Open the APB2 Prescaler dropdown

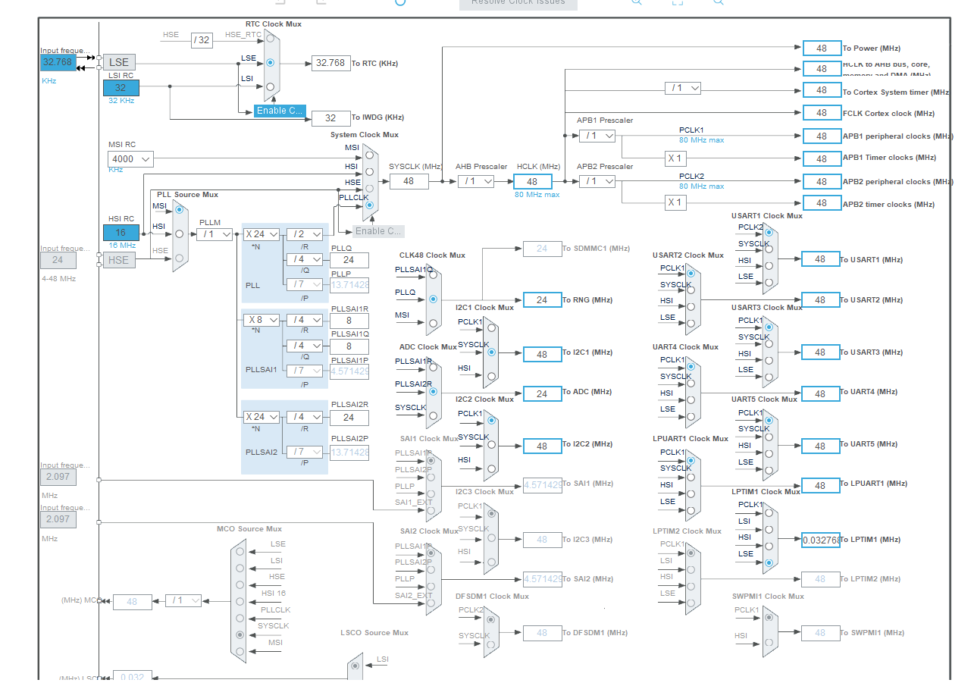[597, 181]
